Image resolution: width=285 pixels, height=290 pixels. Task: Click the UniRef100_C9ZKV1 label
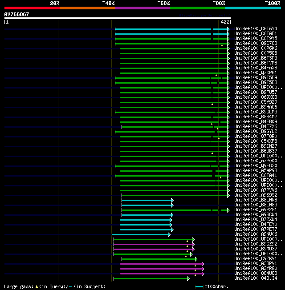tap(256, 259)
